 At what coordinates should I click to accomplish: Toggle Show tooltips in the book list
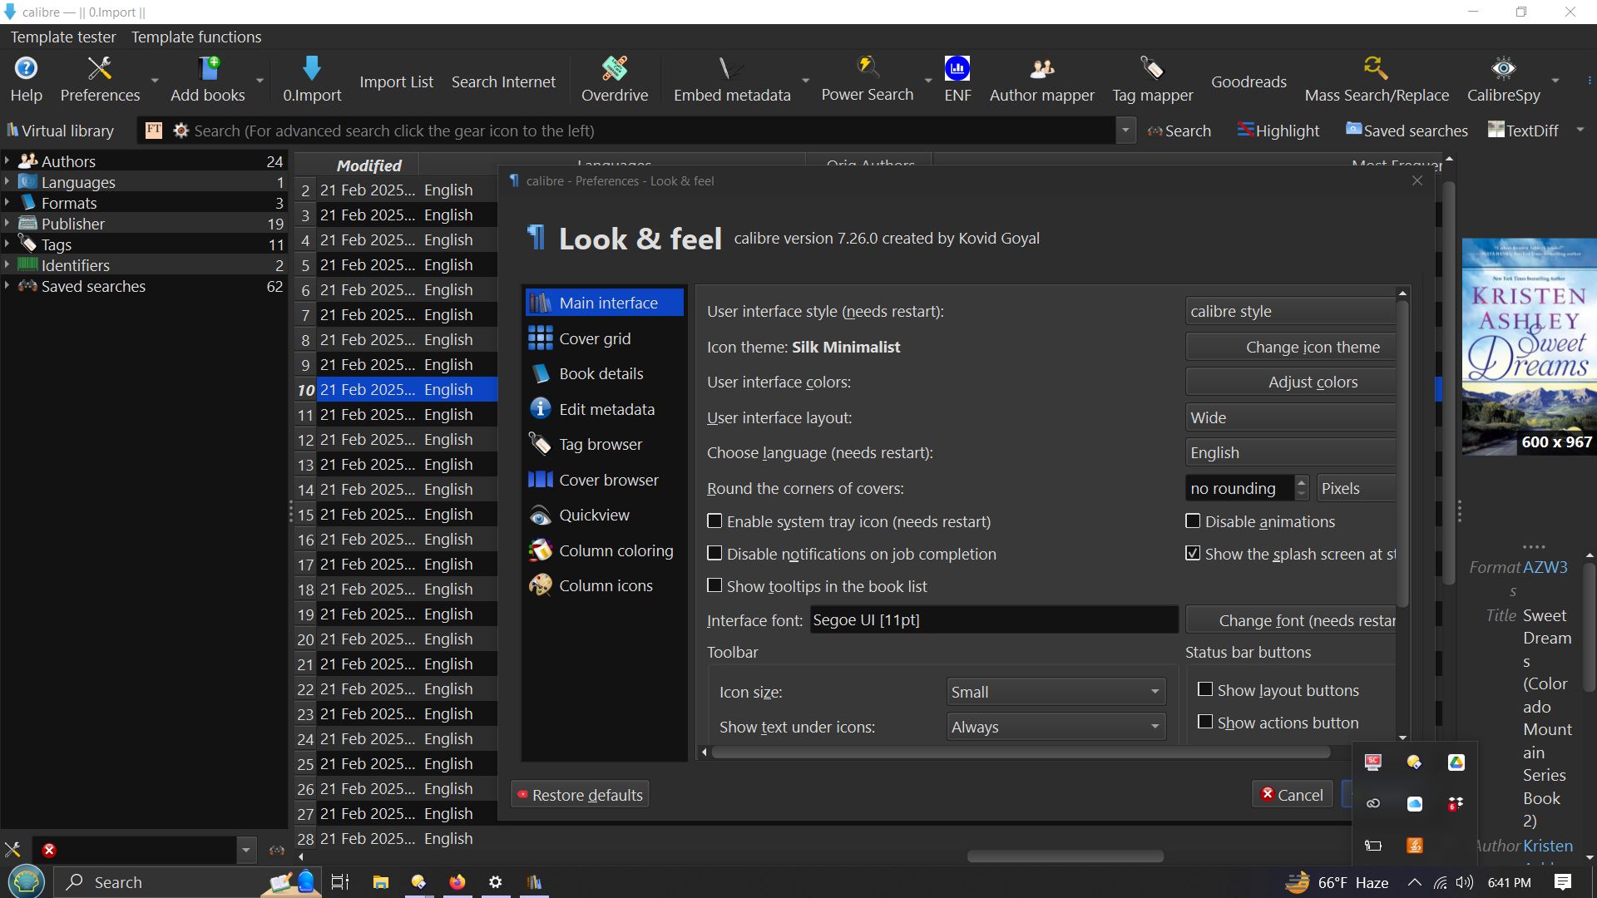pyautogui.click(x=714, y=586)
